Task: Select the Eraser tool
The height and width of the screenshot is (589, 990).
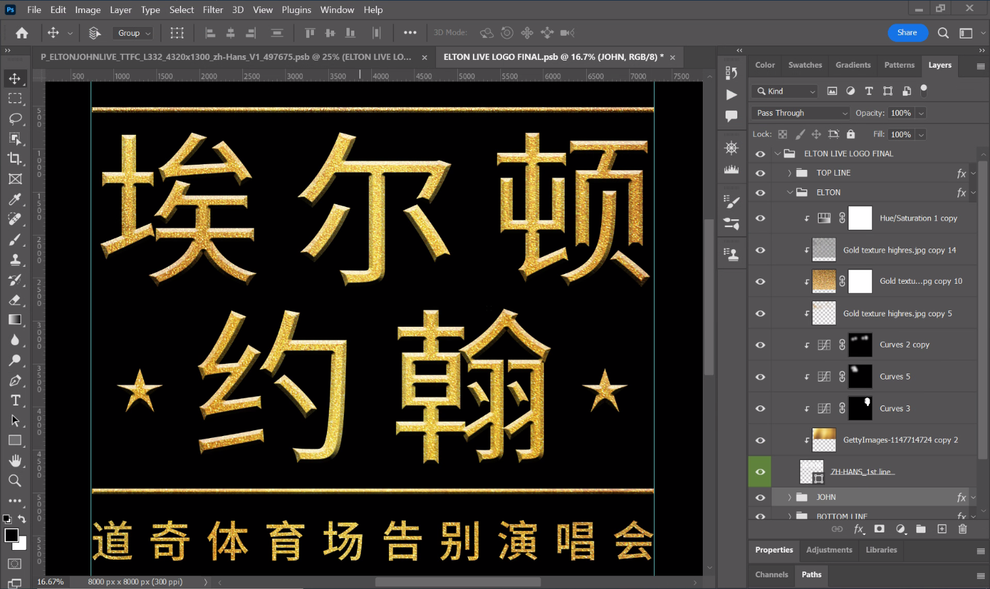Action: (14, 300)
